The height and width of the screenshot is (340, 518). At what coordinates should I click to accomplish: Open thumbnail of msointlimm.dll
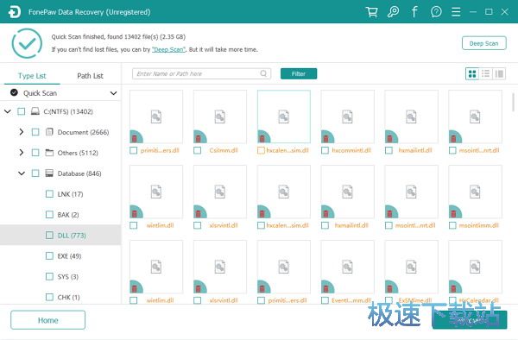click(475, 192)
